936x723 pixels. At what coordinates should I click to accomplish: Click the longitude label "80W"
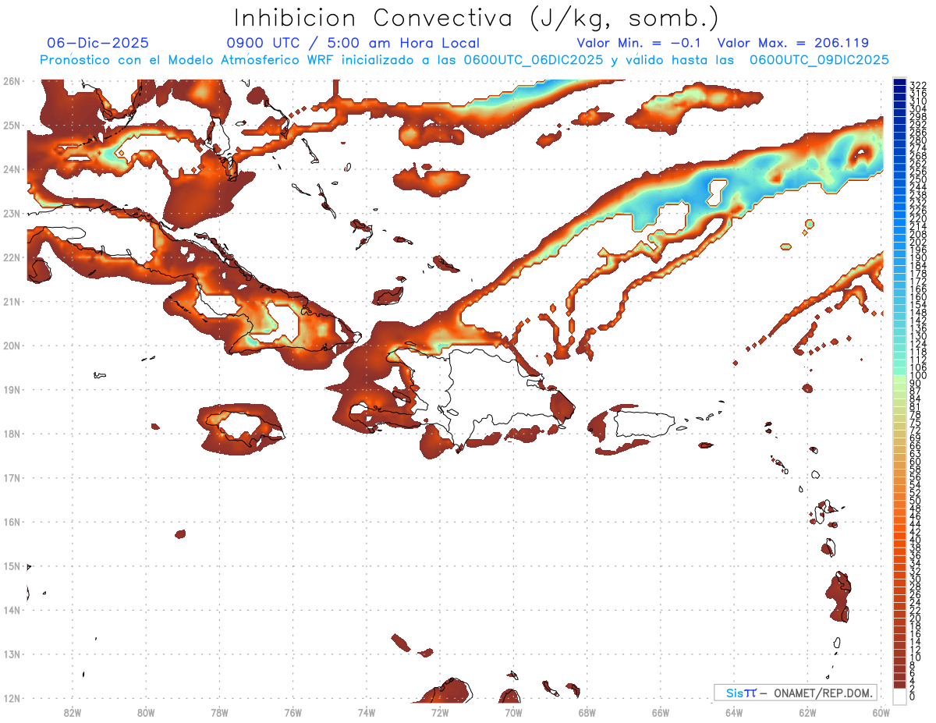(x=146, y=712)
